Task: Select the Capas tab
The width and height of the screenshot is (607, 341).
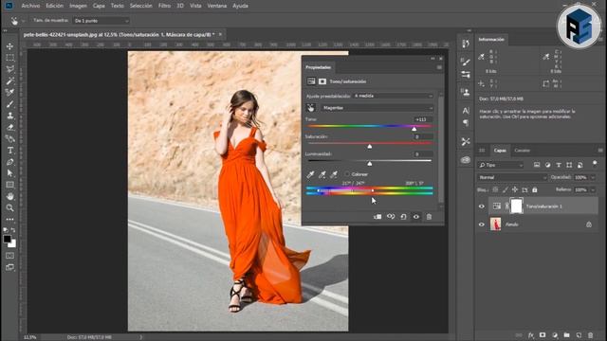Action: click(x=500, y=151)
